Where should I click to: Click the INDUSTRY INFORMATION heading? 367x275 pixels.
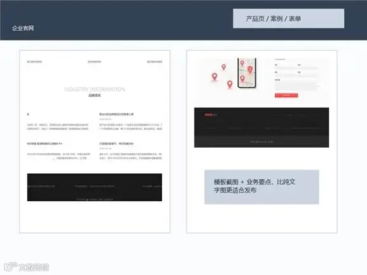click(x=95, y=89)
